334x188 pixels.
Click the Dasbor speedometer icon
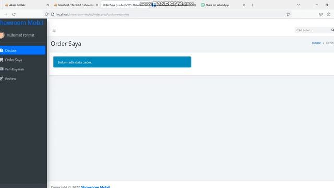pyautogui.click(x=2, y=50)
